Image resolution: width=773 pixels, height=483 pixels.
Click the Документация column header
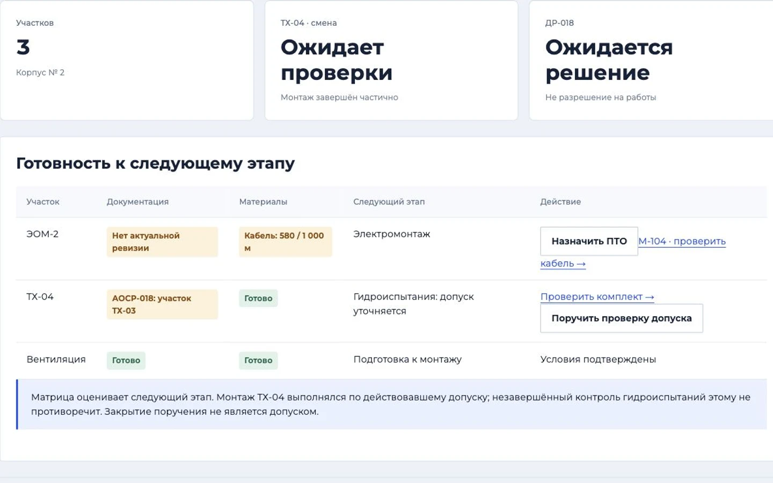tap(137, 202)
